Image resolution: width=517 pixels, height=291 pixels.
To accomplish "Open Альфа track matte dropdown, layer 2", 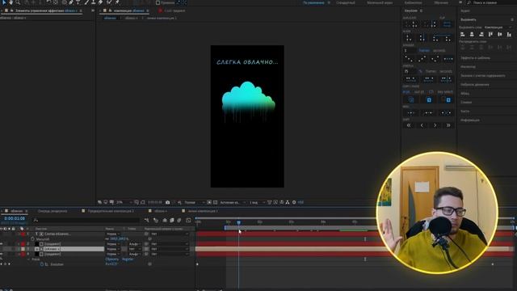I will coord(135,244).
